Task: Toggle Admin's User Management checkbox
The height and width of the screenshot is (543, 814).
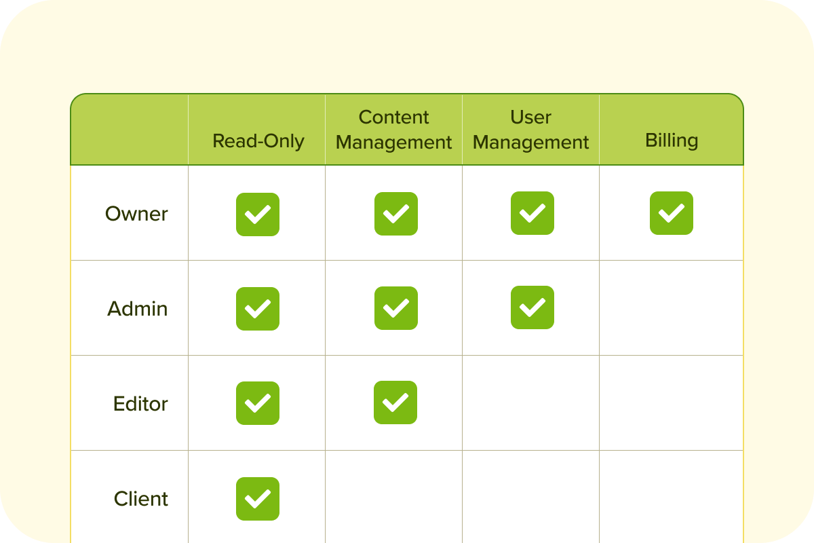Action: [532, 307]
